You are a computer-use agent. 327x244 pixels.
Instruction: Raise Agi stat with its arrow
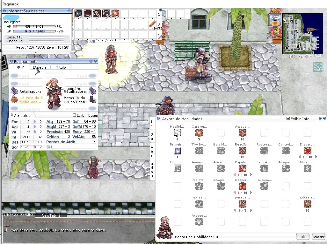tap(35, 126)
